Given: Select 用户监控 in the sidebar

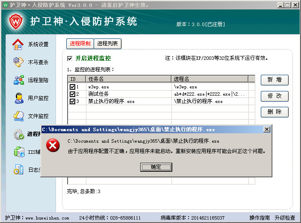Looking at the screenshot, I should (38, 98).
